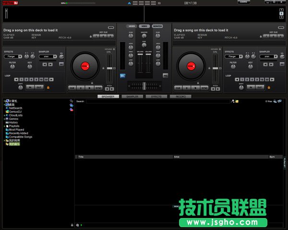Switch to the BROWSER tab

(x=108, y=96)
